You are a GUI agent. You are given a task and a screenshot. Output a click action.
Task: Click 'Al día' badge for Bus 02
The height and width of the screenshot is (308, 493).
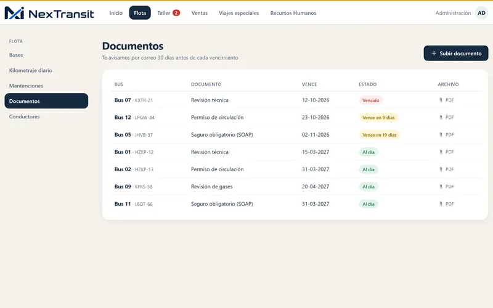tap(369, 169)
